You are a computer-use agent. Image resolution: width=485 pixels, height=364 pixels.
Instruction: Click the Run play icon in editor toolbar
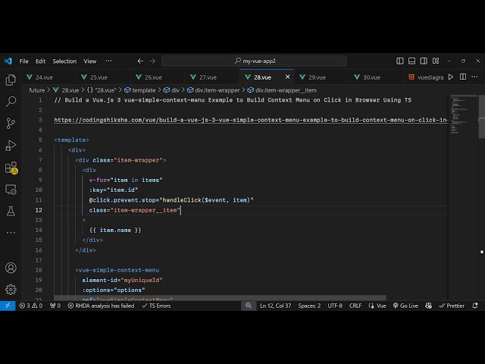pyautogui.click(x=451, y=77)
